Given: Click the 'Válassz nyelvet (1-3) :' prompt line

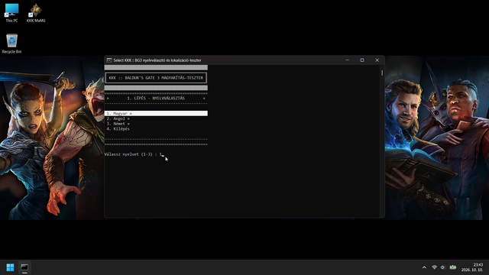Looking at the screenshot, I should (134, 154).
